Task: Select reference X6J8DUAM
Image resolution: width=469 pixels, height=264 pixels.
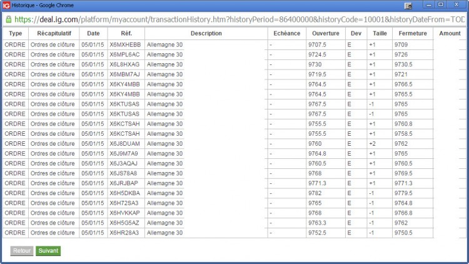Action: (124, 144)
